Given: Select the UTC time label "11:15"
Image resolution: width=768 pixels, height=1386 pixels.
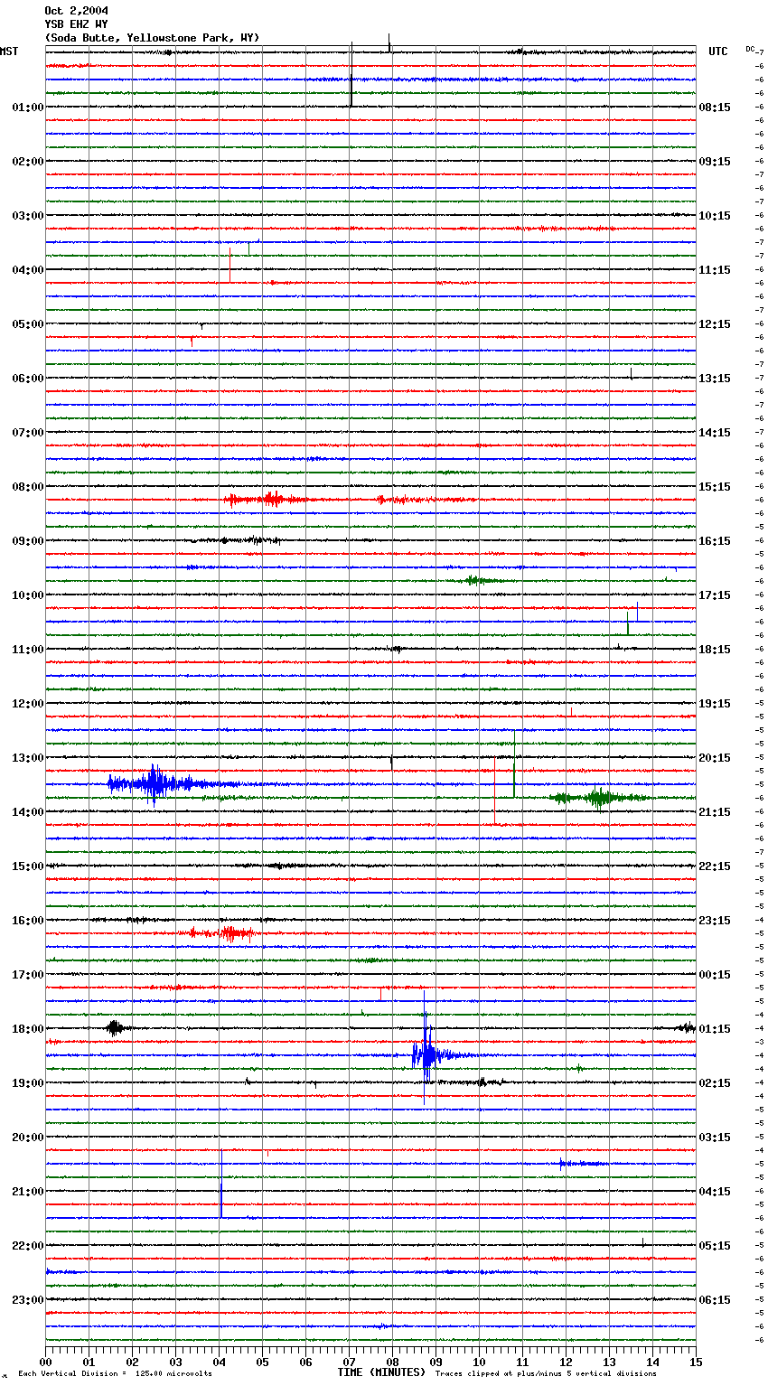Looking at the screenshot, I should pyautogui.click(x=715, y=270).
